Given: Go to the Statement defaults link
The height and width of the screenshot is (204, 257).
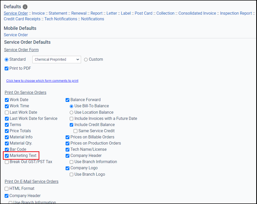Looking at the screenshot, I should pos(58,13).
